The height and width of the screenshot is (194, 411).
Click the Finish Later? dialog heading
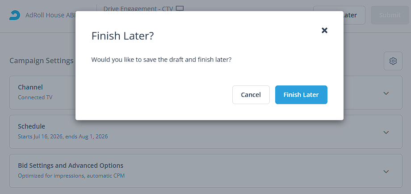[x=122, y=36]
